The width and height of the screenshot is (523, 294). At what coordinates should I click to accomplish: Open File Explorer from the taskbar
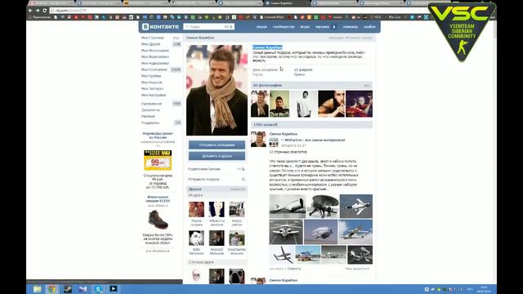[37, 289]
